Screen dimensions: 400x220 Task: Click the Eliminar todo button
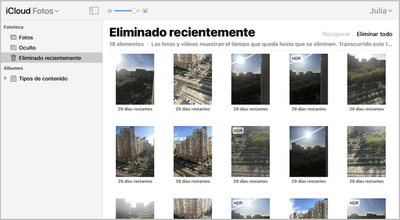click(x=374, y=34)
